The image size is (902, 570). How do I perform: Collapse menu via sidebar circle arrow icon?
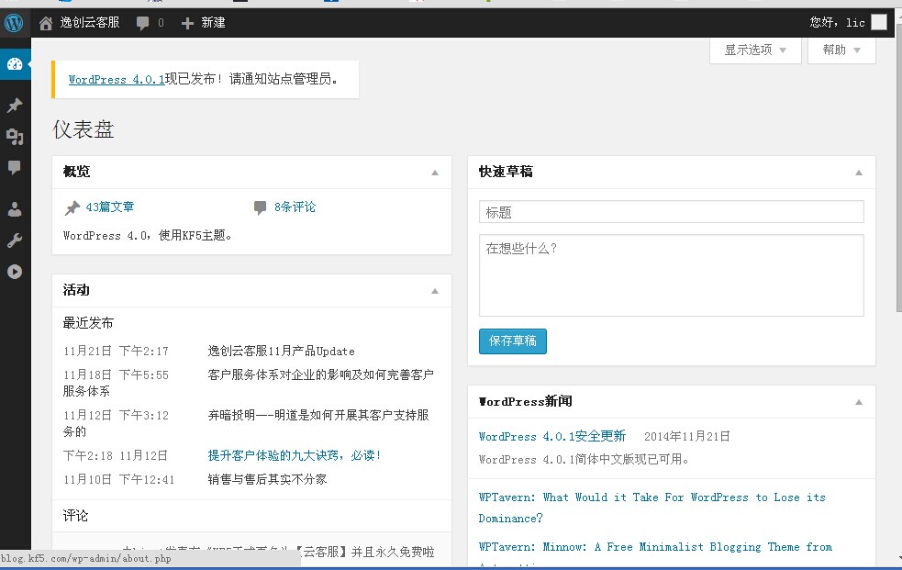click(15, 272)
